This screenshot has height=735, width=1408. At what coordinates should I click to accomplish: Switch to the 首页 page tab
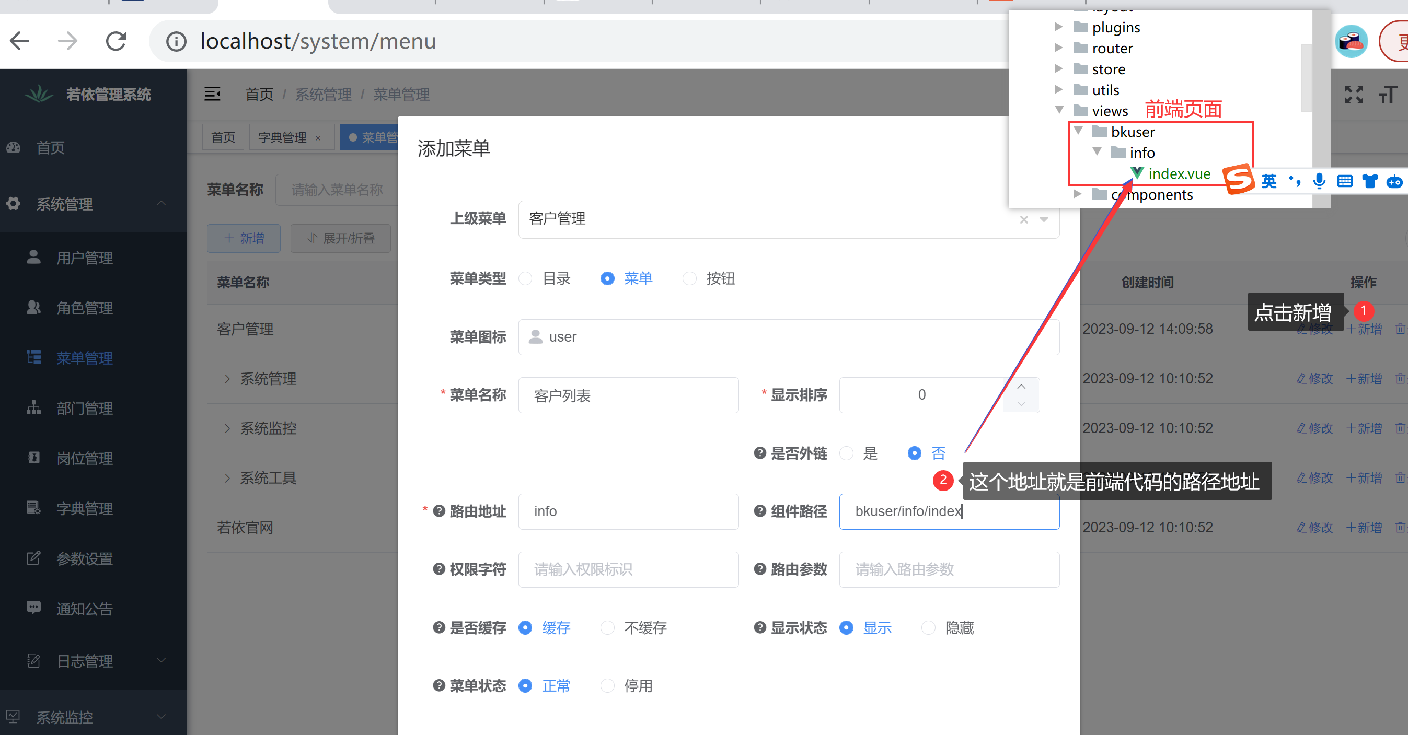click(x=223, y=137)
